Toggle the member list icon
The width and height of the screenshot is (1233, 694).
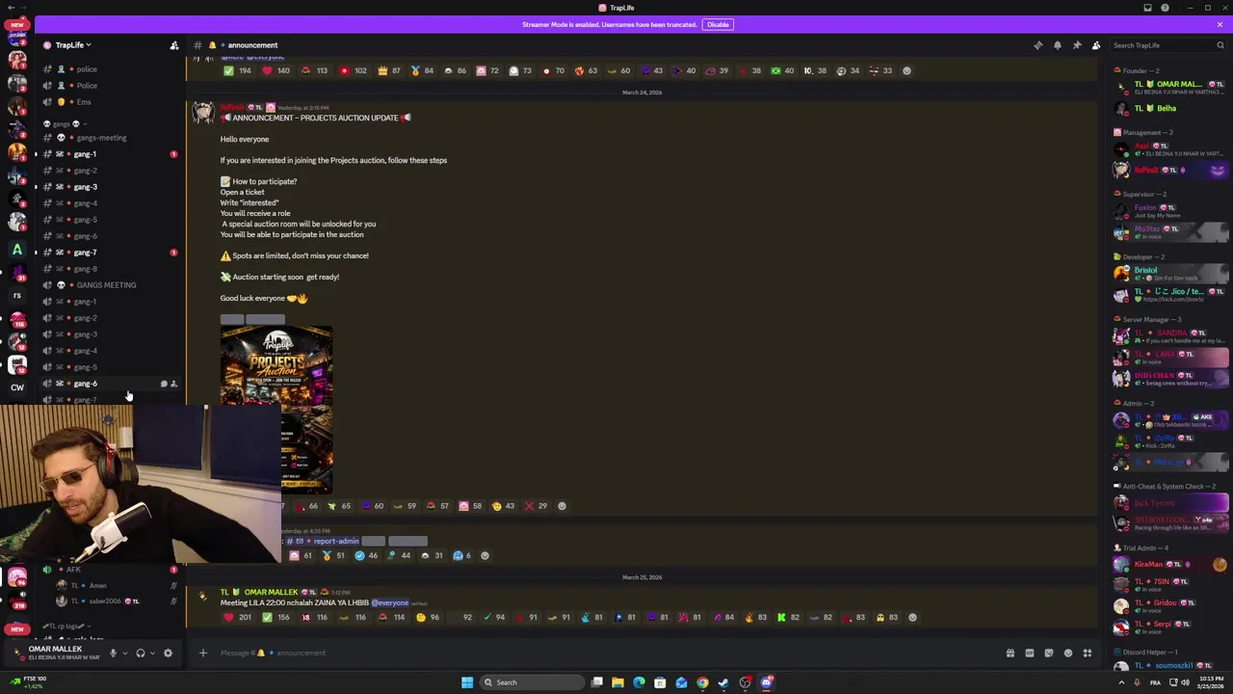1095,45
